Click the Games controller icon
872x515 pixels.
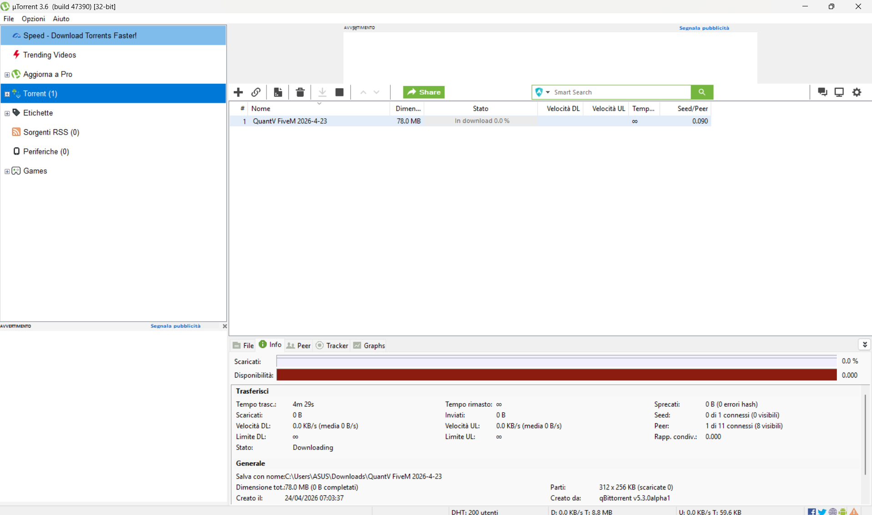[16, 171]
